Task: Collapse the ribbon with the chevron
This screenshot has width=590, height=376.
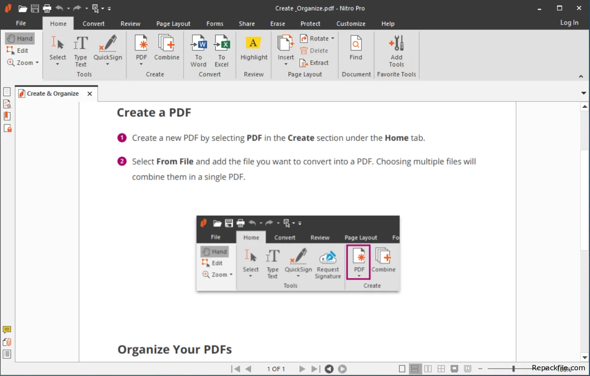Action: click(581, 77)
